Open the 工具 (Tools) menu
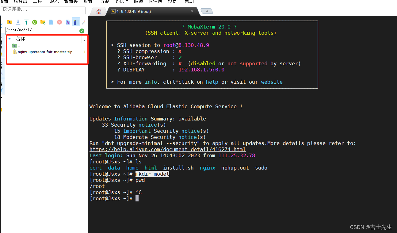Image resolution: width=397 pixels, height=233 pixels. tap(37, 2)
